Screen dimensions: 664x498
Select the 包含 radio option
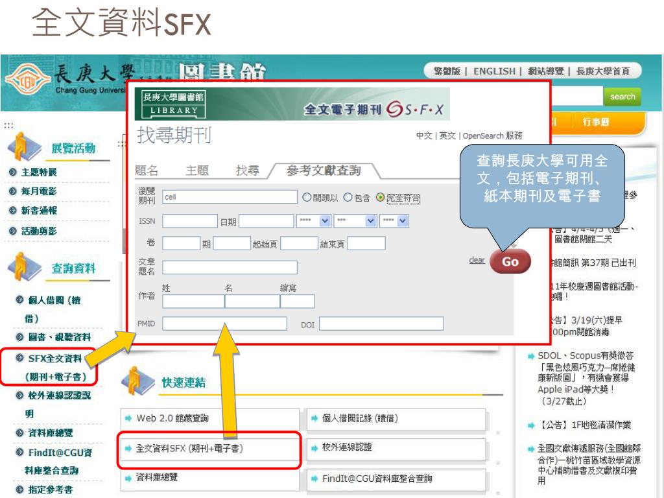pos(348,197)
